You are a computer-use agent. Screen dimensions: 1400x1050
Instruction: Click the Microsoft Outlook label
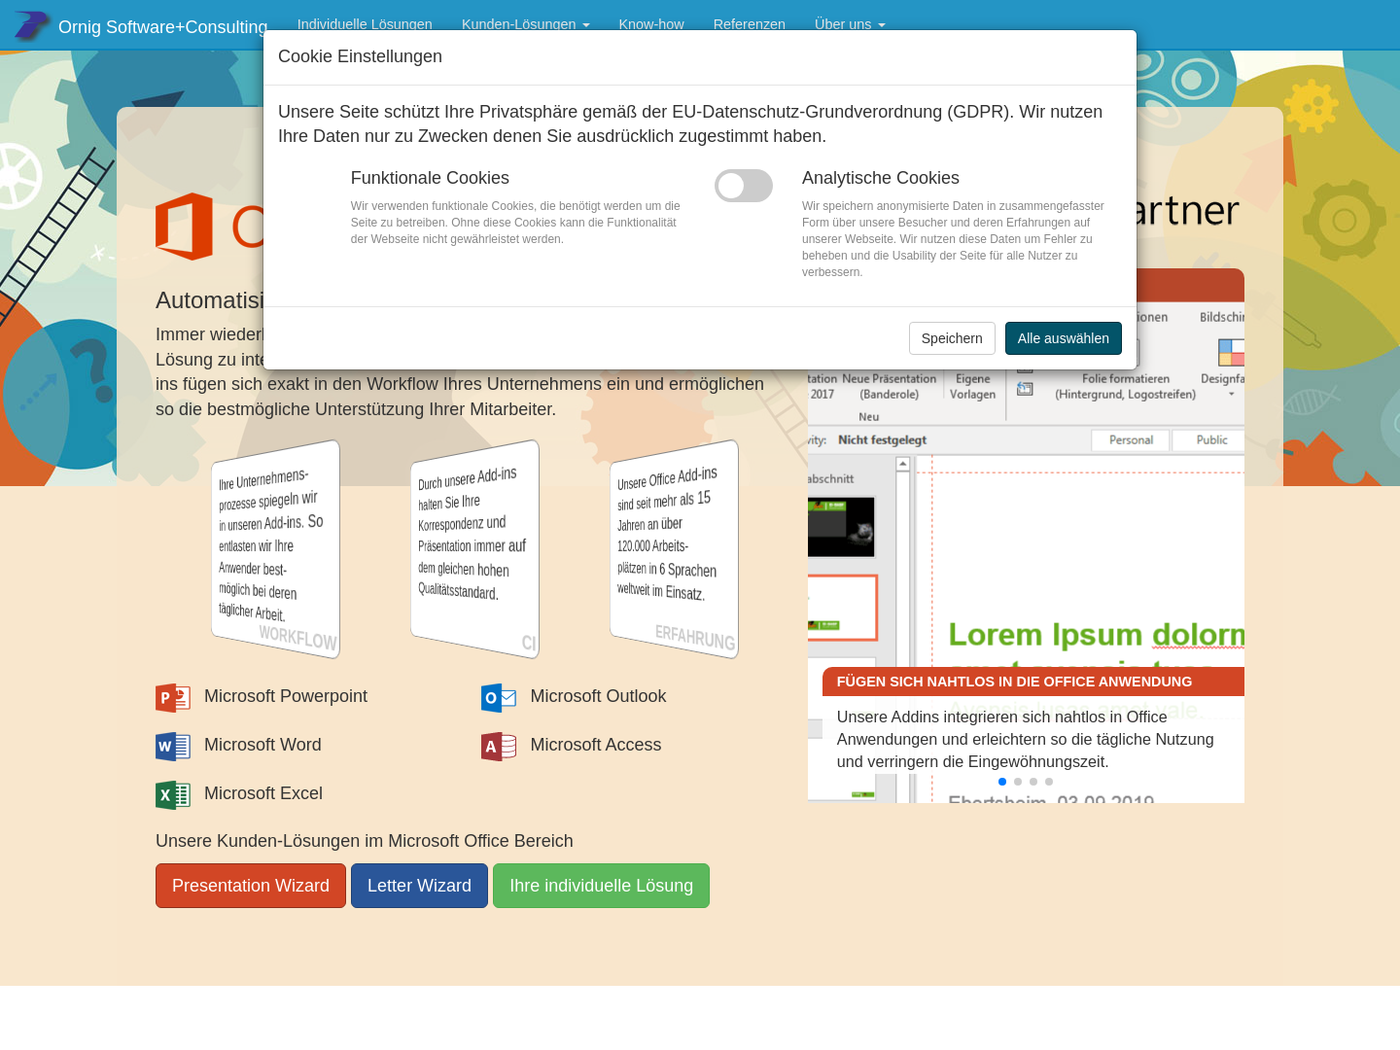coord(598,696)
